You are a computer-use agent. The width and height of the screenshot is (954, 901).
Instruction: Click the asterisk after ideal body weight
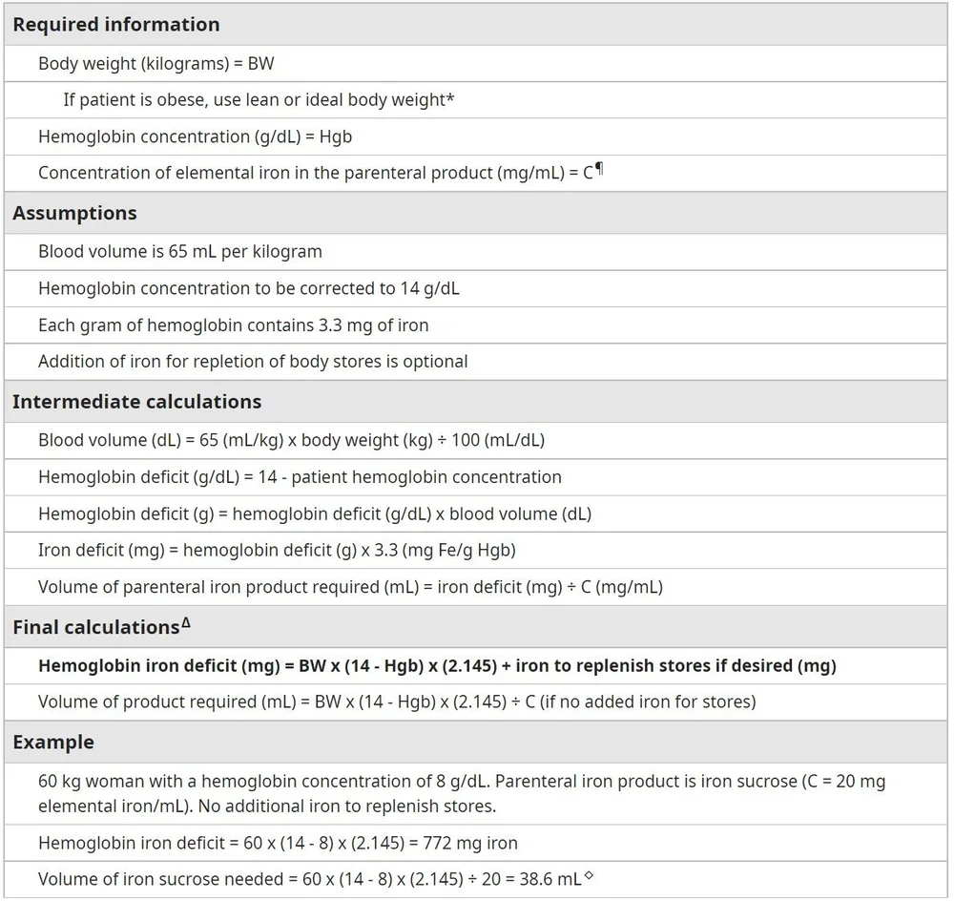(450, 97)
